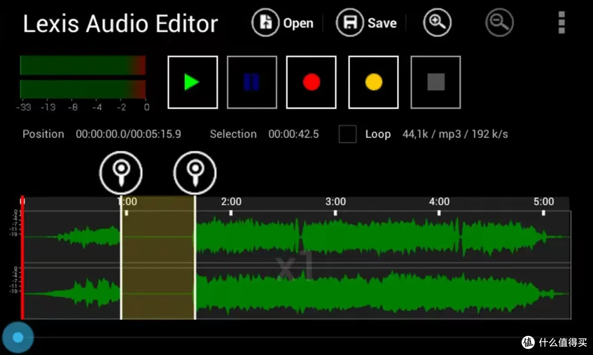Viewport: 593px width, 355px height.
Task: Click the left selection start marker pin
Action: pos(121,173)
